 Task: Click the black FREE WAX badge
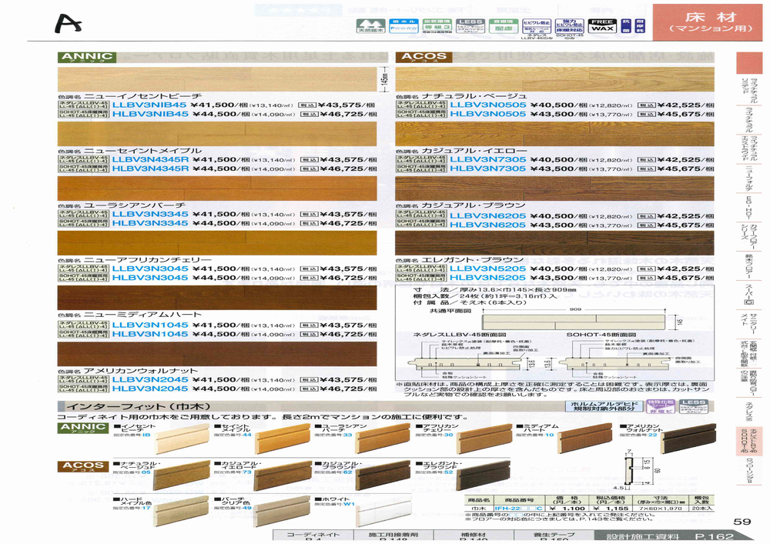coord(603,25)
